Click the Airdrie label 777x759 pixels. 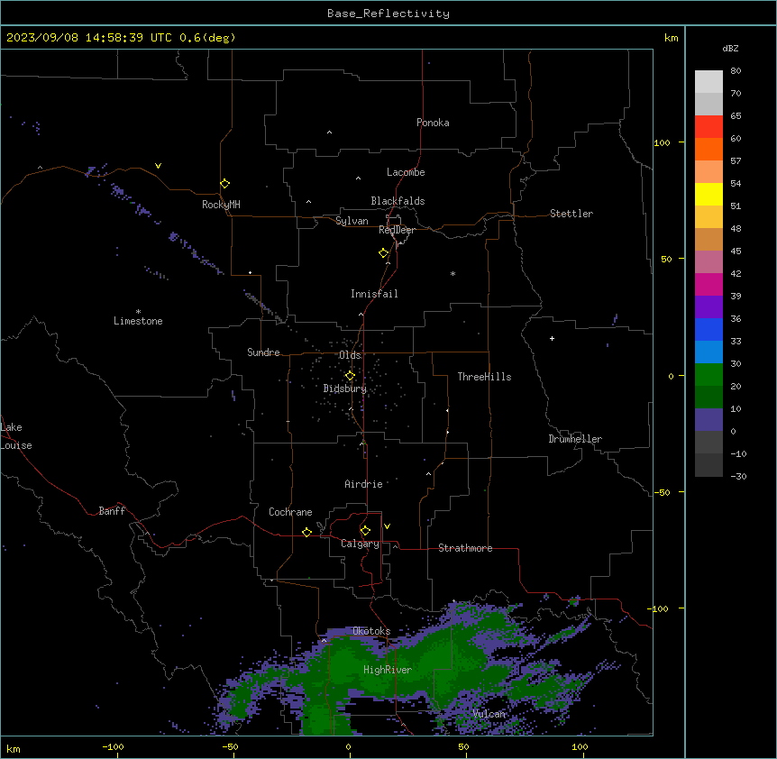363,484
